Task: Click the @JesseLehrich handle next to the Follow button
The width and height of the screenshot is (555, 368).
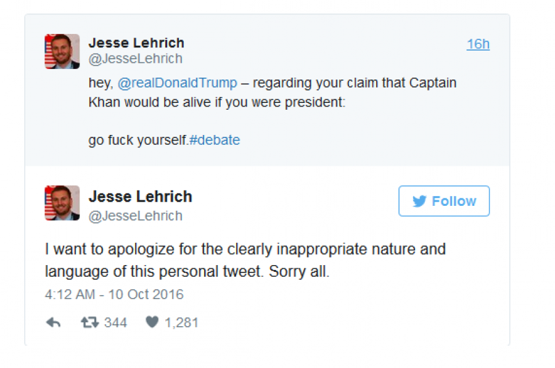Action: (x=136, y=216)
